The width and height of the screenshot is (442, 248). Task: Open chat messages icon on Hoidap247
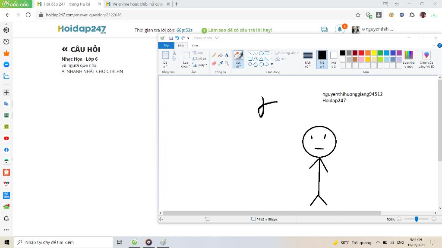[x=324, y=29]
